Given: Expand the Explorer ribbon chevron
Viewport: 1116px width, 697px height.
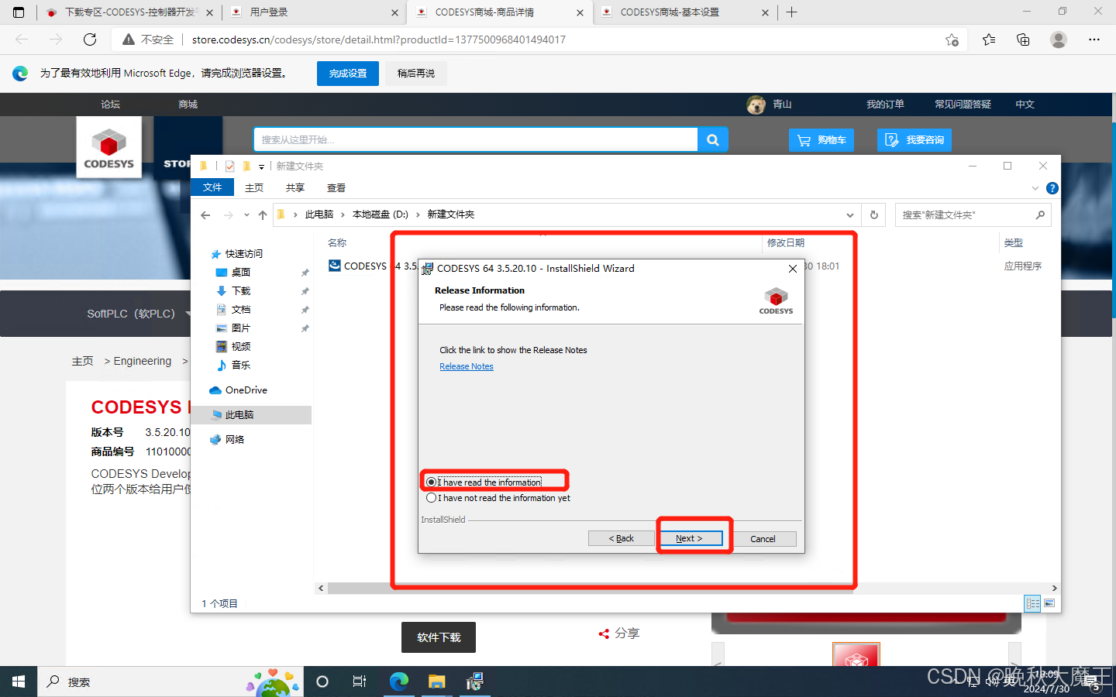Looking at the screenshot, I should pos(1035,188).
